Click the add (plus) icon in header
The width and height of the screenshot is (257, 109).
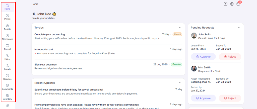[226, 4]
